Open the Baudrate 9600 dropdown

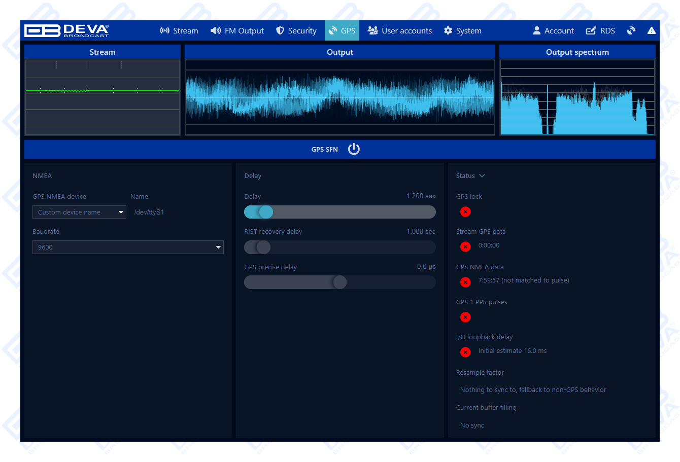pyautogui.click(x=128, y=247)
